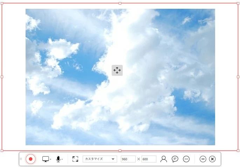Minimize the recording toolbar
Screen dimensions: 240x167
[203, 159]
